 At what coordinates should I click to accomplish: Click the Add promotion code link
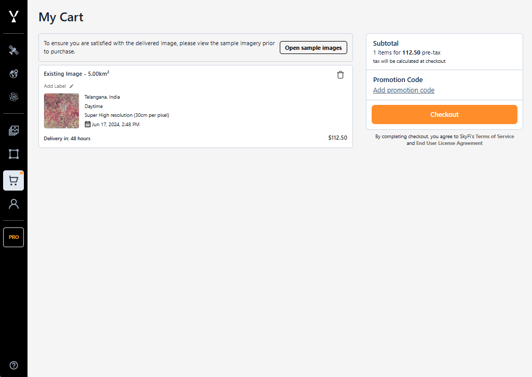(404, 90)
